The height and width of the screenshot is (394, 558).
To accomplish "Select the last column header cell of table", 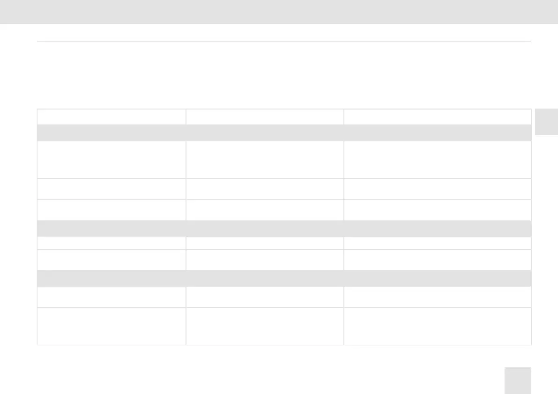I will (x=438, y=117).
